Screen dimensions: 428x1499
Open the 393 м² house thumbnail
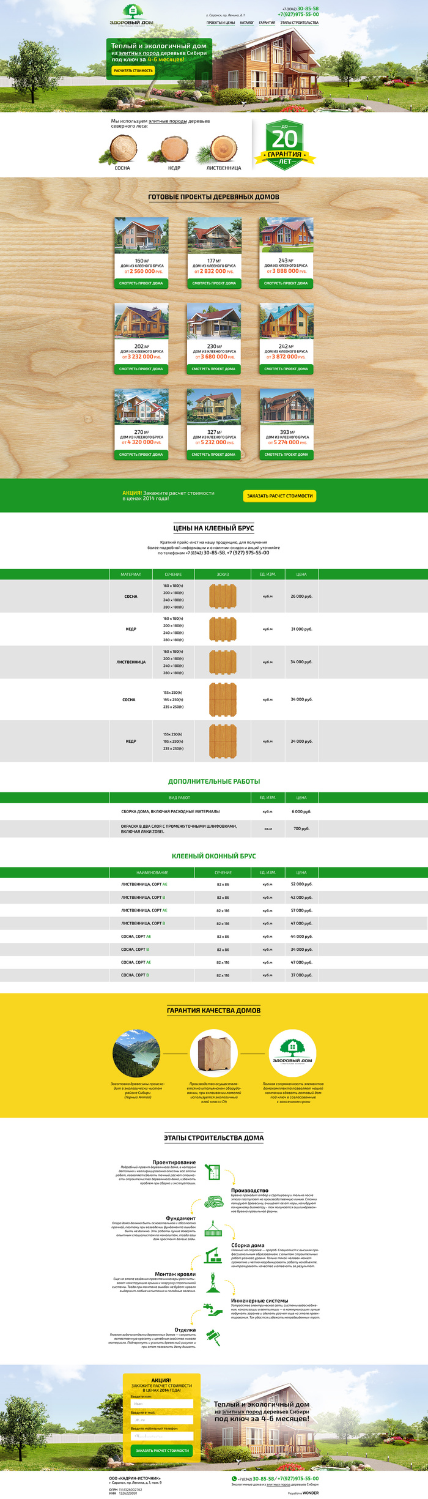pyautogui.click(x=287, y=406)
